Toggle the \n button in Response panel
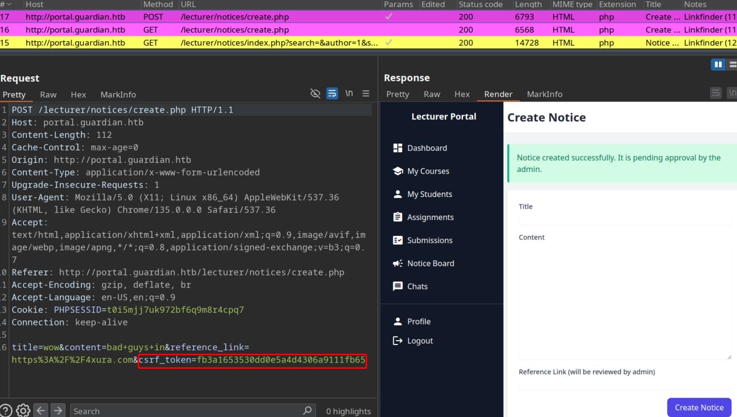 click(732, 93)
